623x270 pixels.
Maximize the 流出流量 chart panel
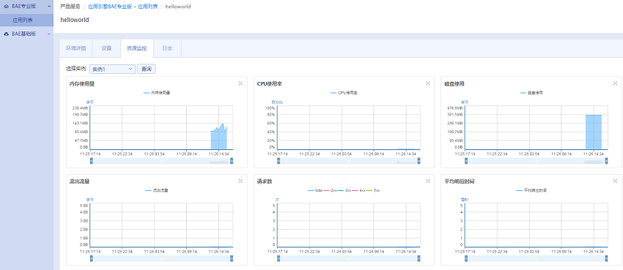tap(240, 181)
